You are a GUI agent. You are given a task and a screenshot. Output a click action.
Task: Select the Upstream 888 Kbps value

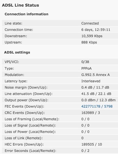(89, 42)
